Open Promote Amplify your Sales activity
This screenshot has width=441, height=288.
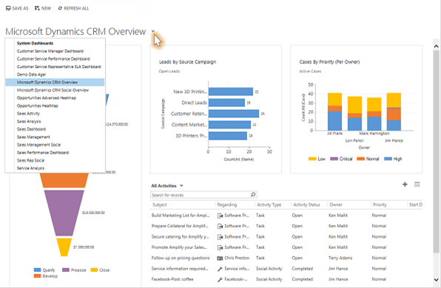[179, 247]
